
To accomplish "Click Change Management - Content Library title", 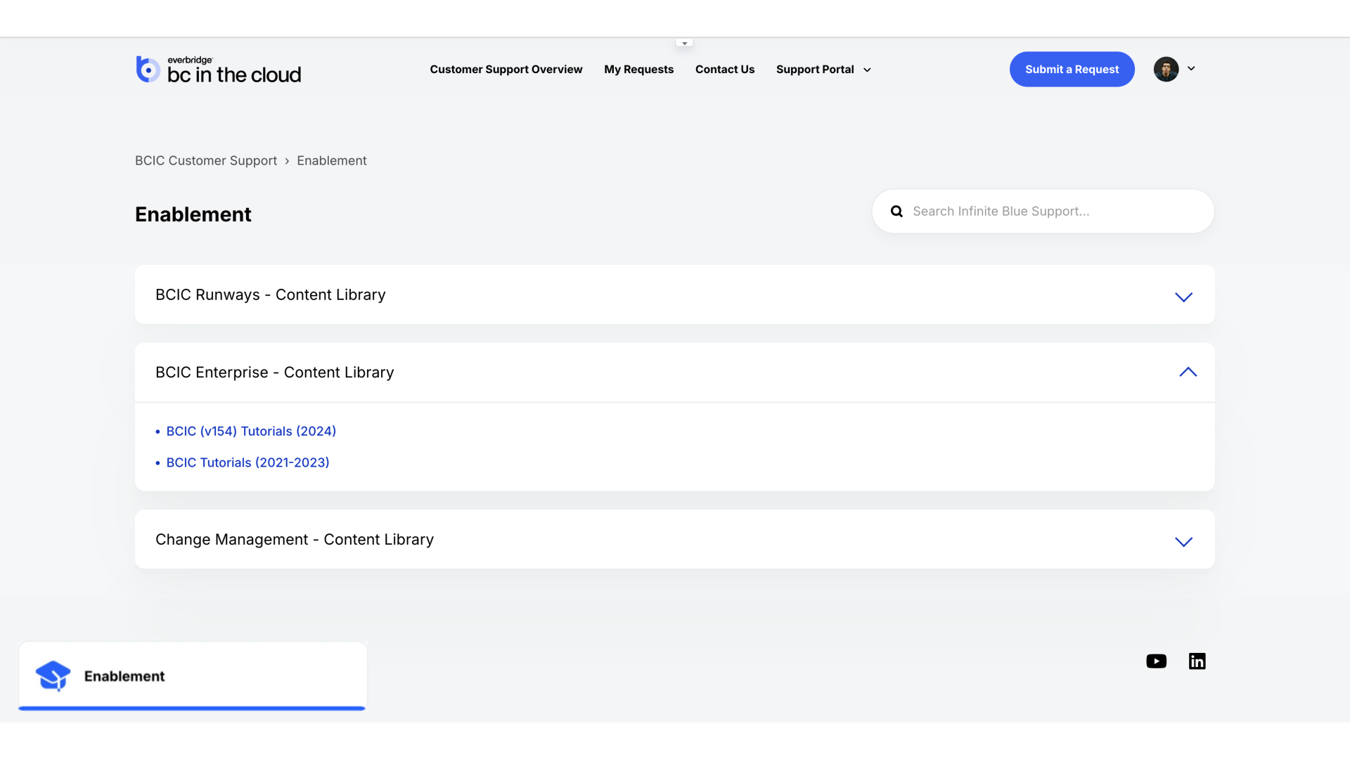I will pyautogui.click(x=294, y=540).
